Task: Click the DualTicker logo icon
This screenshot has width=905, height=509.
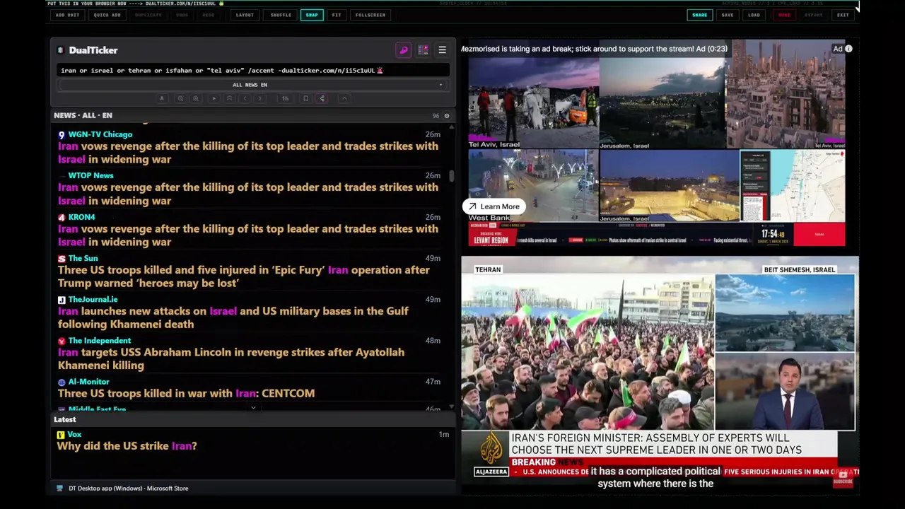Action: [61, 50]
